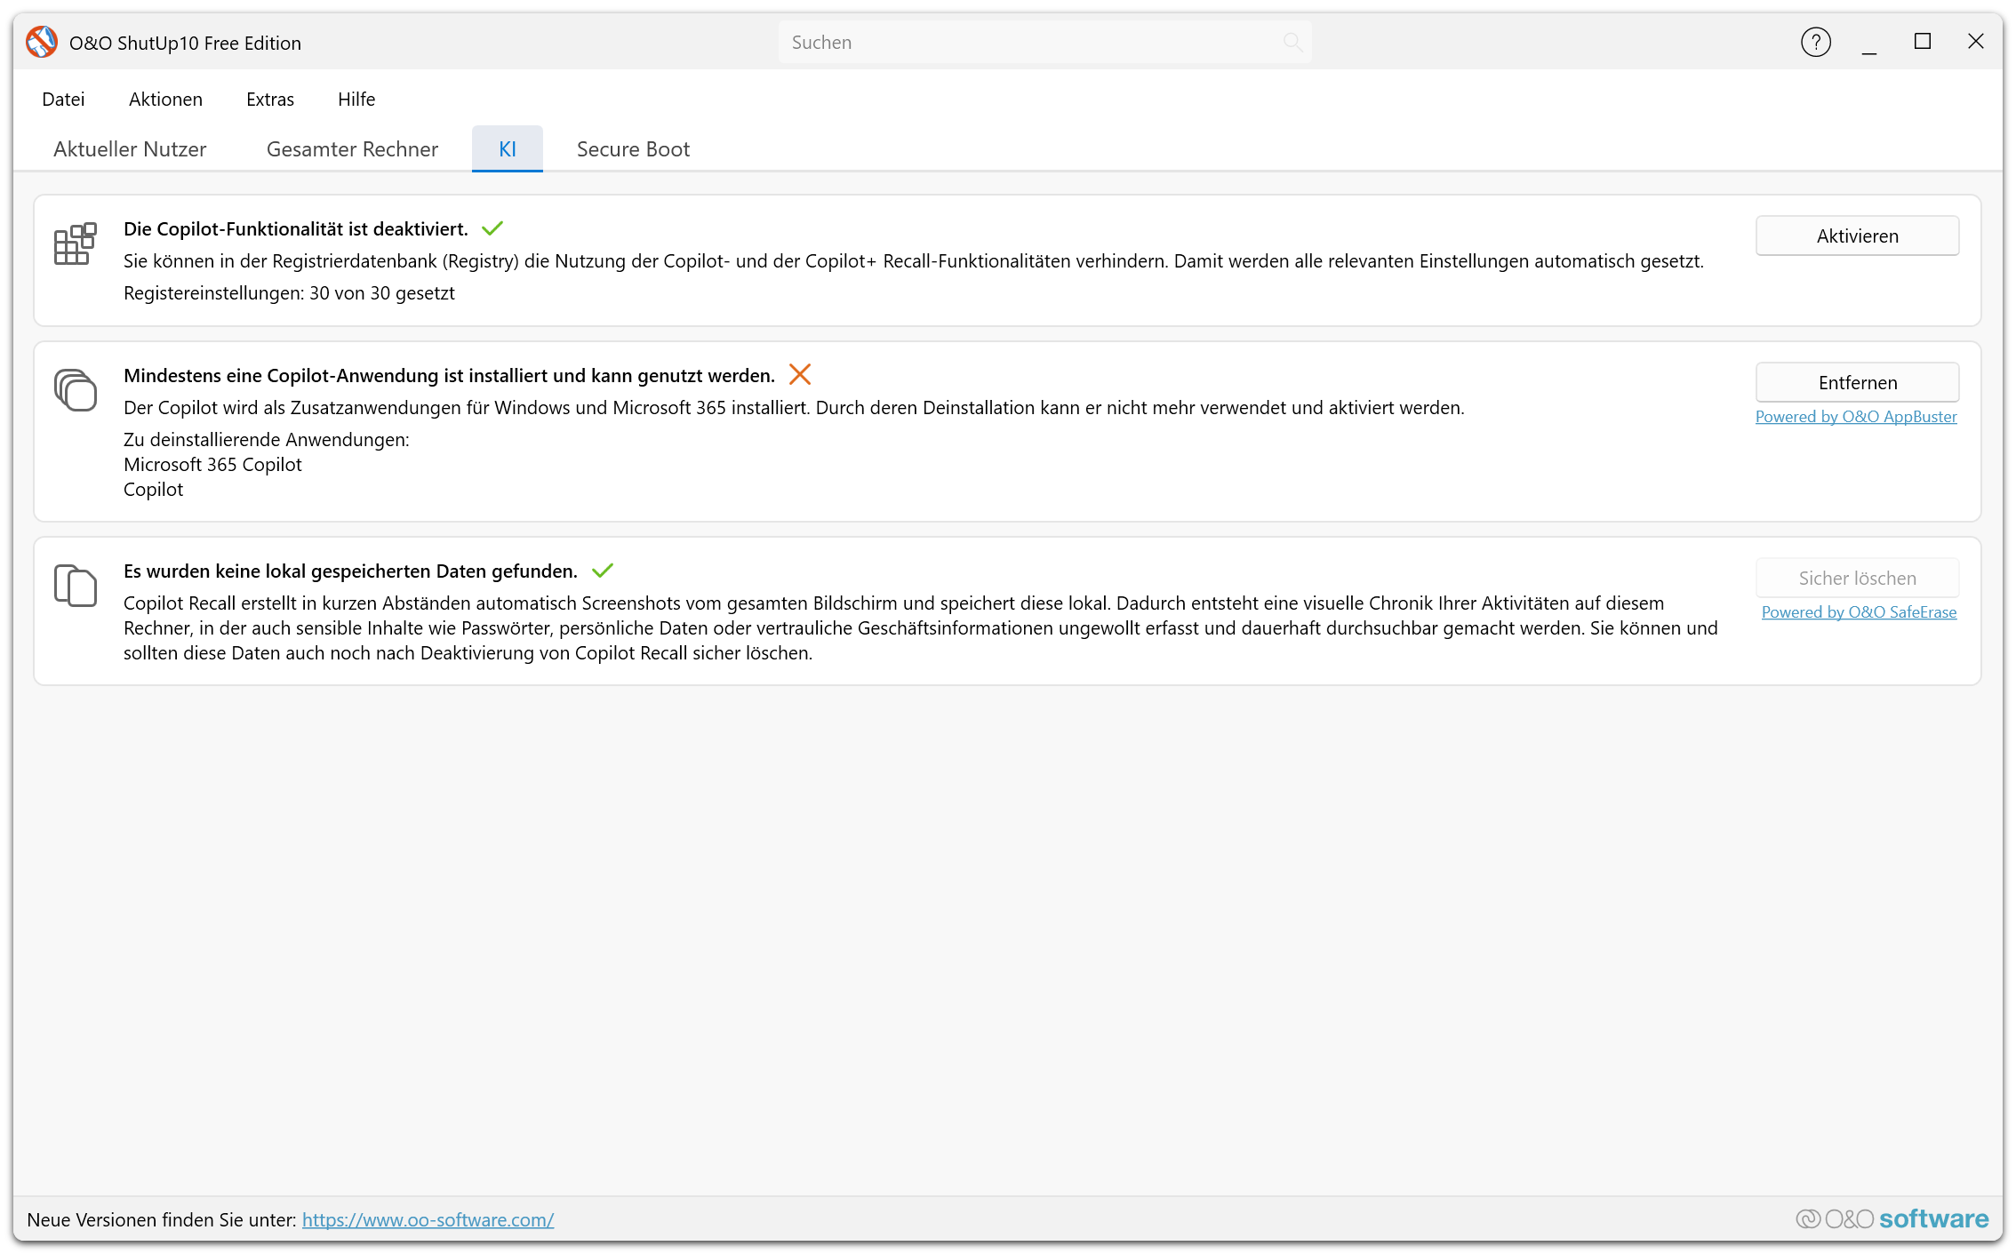Click the 'Microsoft 365 Copilot' entry
2016x1254 pixels.
pyautogui.click(x=212, y=464)
